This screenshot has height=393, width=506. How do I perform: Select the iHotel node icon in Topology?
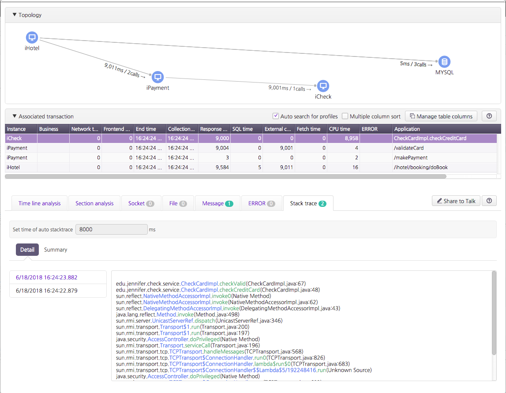click(x=31, y=37)
